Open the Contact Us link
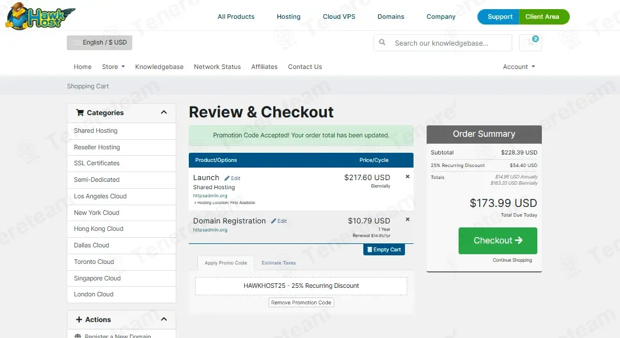Image resolution: width=620 pixels, height=338 pixels. pyautogui.click(x=305, y=67)
